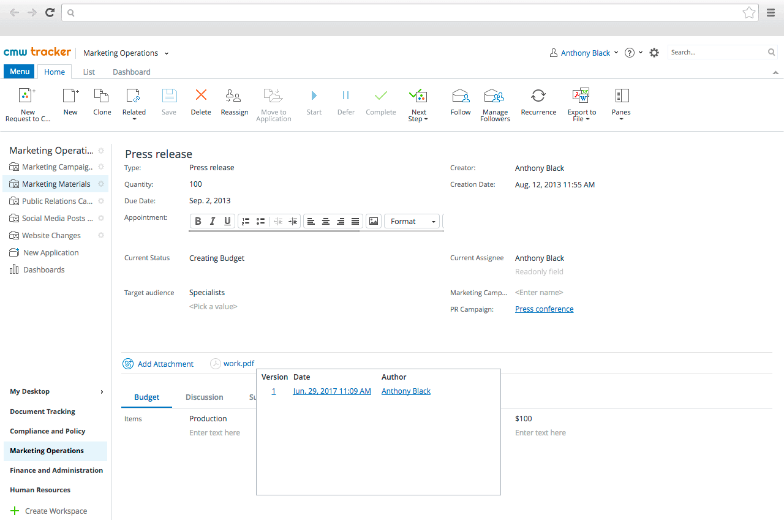
Task: Switch to the Dashboard tab
Action: [131, 72]
